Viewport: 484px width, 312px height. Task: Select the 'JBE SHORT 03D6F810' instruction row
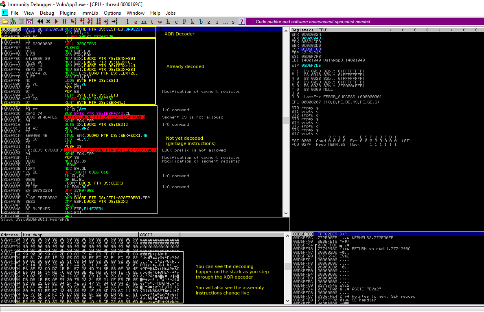(141, 172)
